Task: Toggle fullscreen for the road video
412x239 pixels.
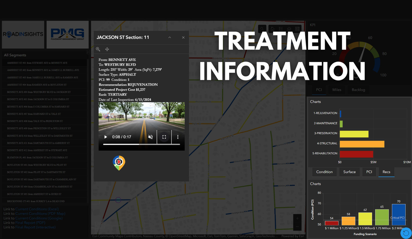Action: click(164, 137)
